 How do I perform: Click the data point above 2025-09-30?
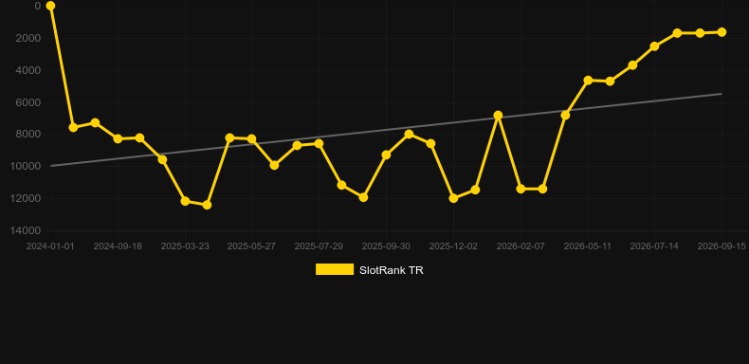[x=386, y=155]
